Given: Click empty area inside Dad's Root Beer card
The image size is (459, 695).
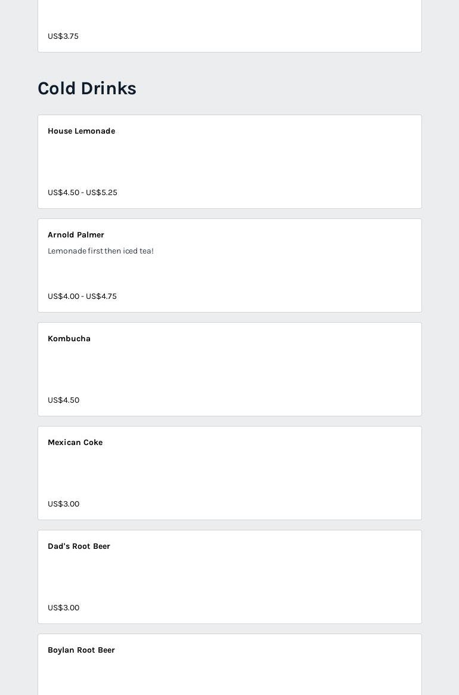Looking at the screenshot, I should (x=238, y=577).
